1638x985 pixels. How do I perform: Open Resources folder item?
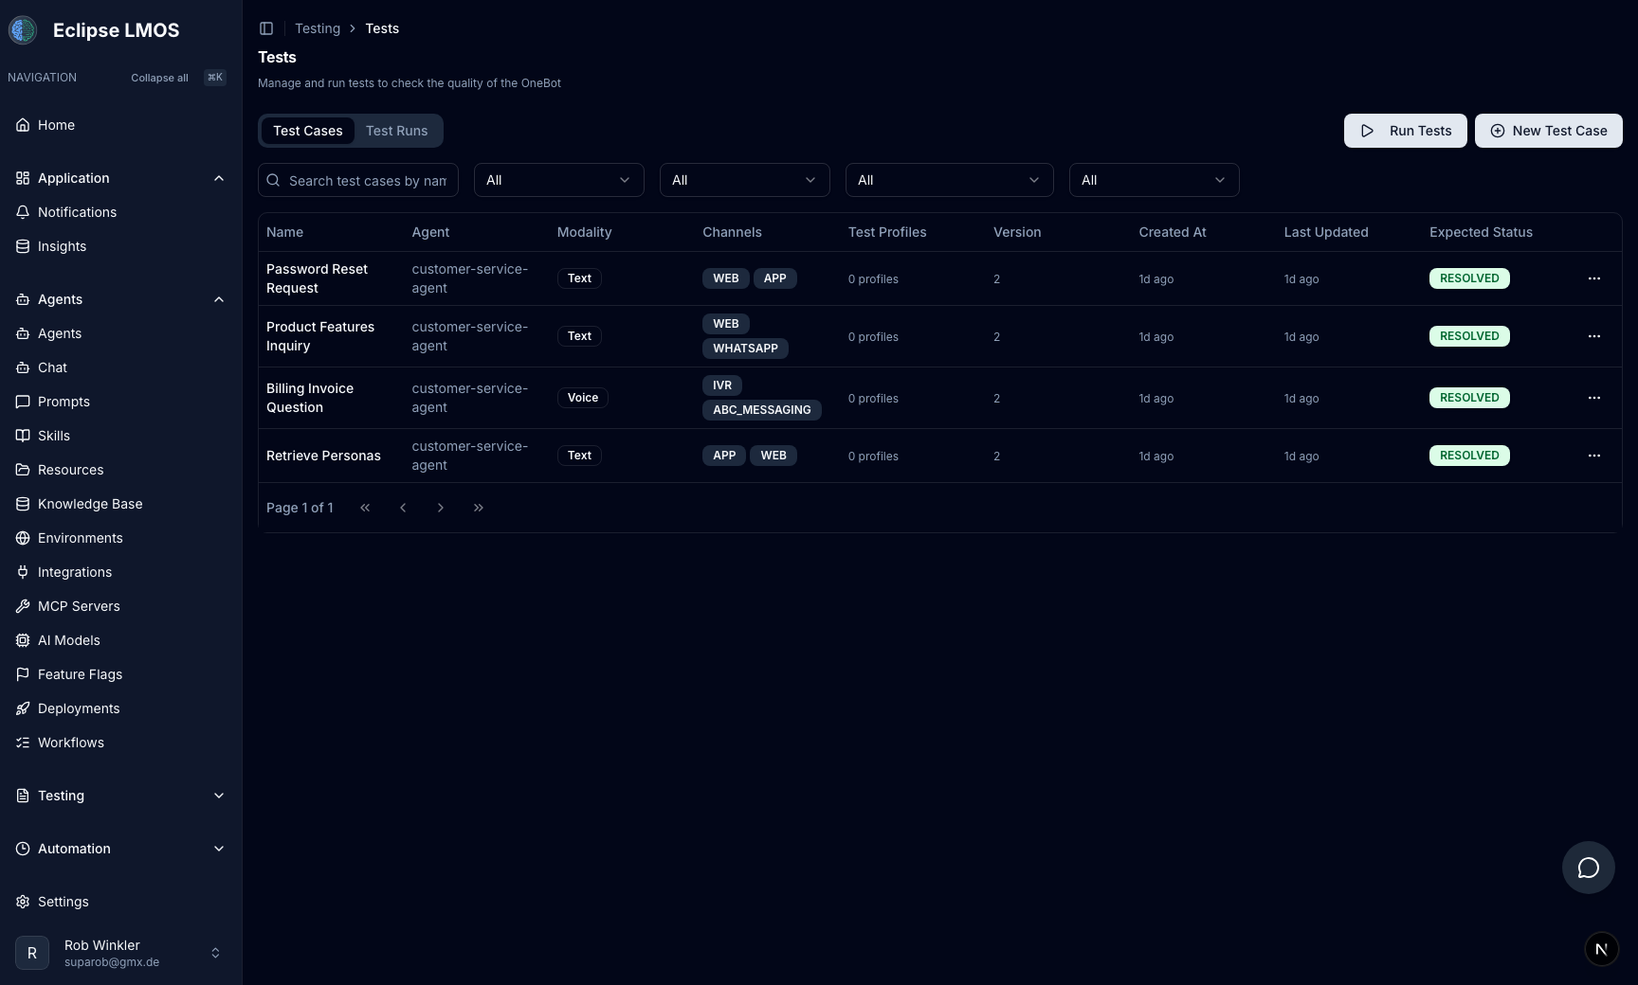pos(121,470)
